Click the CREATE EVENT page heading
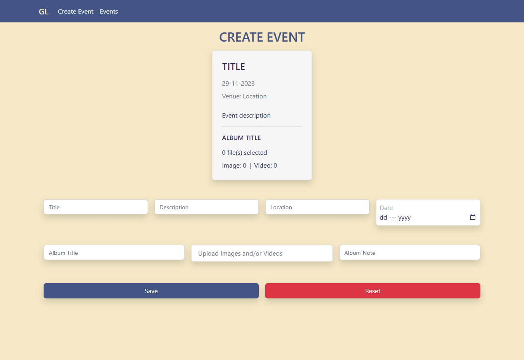This screenshot has height=360, width=524. tap(262, 37)
